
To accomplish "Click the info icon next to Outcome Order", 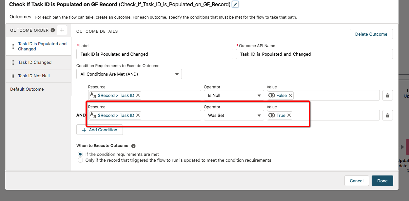I will point(53,30).
